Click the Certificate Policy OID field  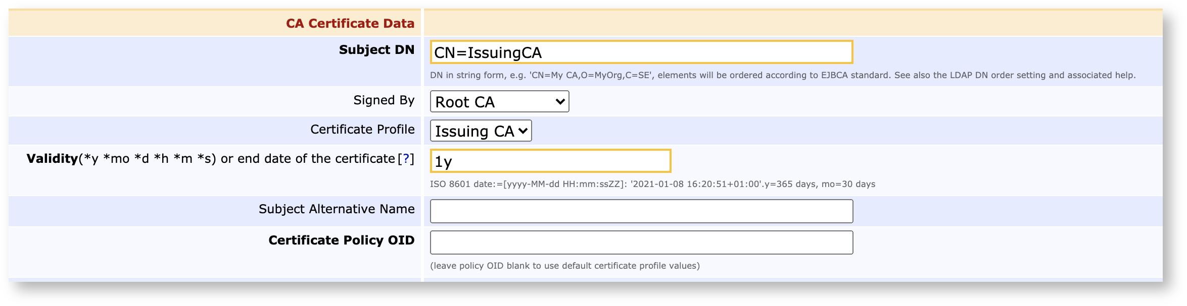[641, 242]
